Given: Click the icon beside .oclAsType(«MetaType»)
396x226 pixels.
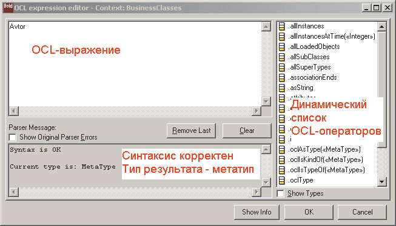Looking at the screenshot, I should 281,149.
